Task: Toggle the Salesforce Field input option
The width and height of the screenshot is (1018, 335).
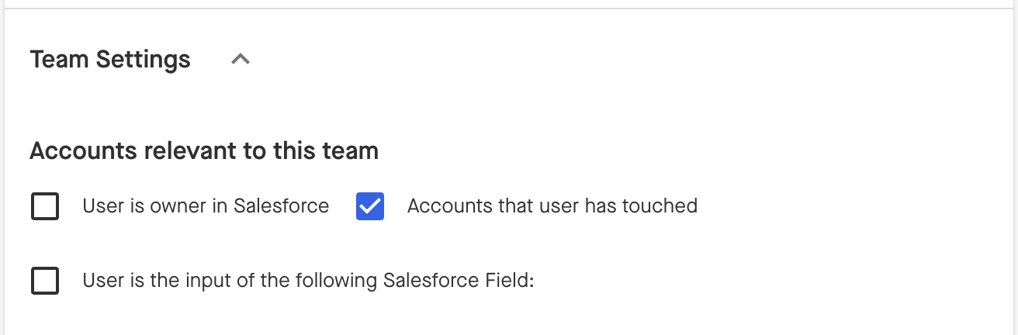Action: pyautogui.click(x=45, y=280)
